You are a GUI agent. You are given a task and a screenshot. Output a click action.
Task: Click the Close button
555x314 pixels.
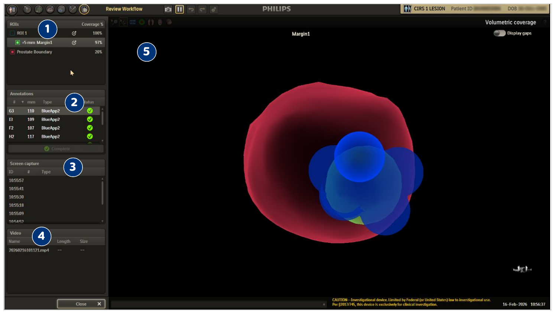[x=81, y=304]
